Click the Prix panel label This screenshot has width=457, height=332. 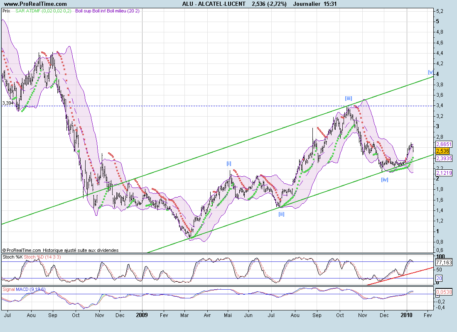pyautogui.click(x=6, y=11)
